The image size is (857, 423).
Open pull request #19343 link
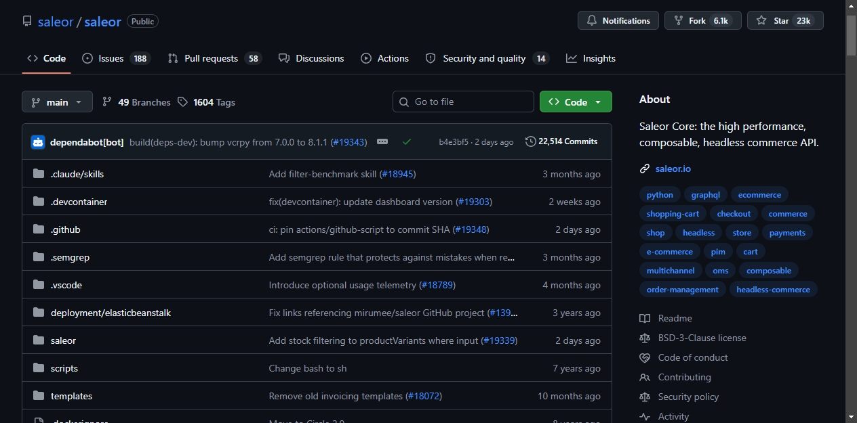348,142
